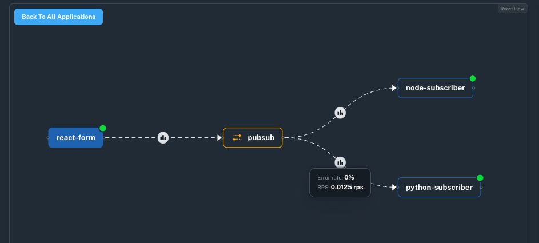Select the react-form node
539x243 pixels.
pyautogui.click(x=75, y=137)
